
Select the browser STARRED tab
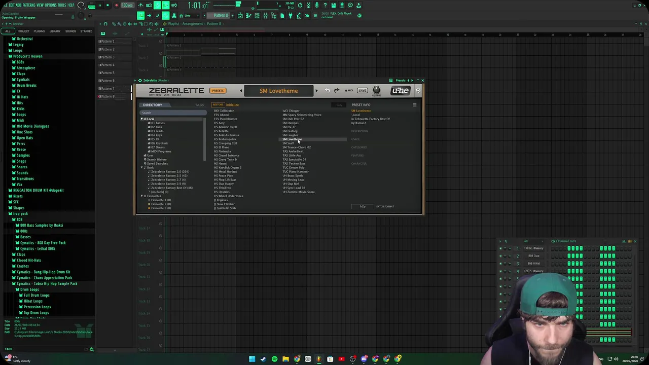(x=86, y=31)
